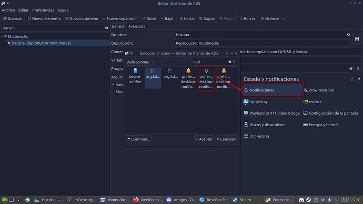
Task: Open the Discos y dispositivos entry
Action: click(265, 125)
